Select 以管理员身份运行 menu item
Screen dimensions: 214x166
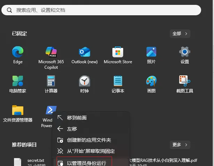coord(91,163)
